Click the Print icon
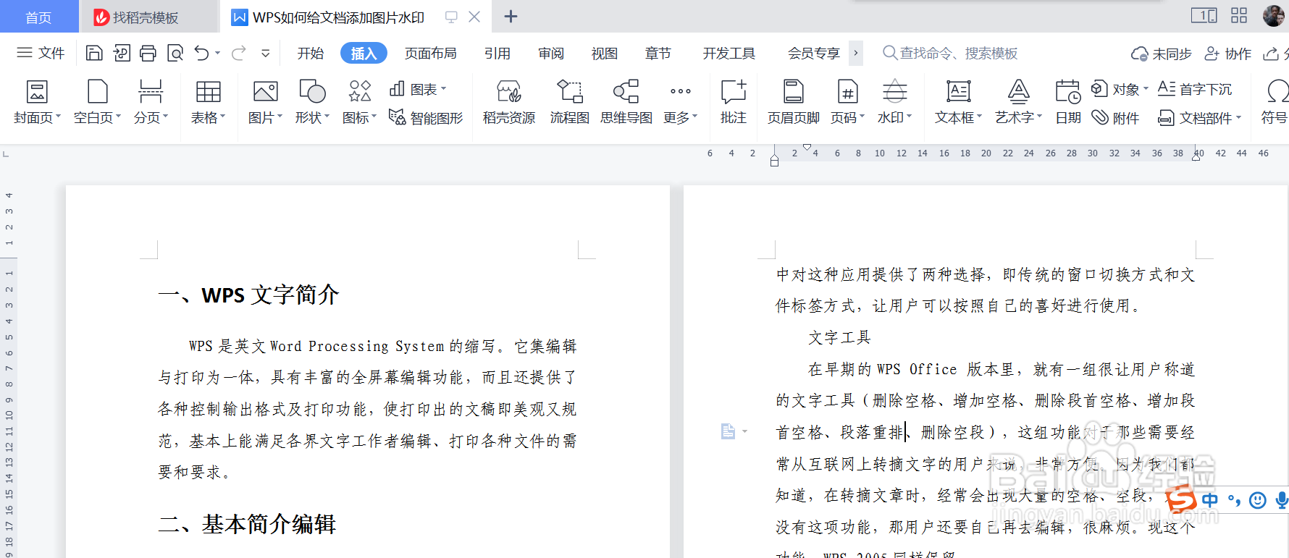1289x558 pixels. click(148, 53)
